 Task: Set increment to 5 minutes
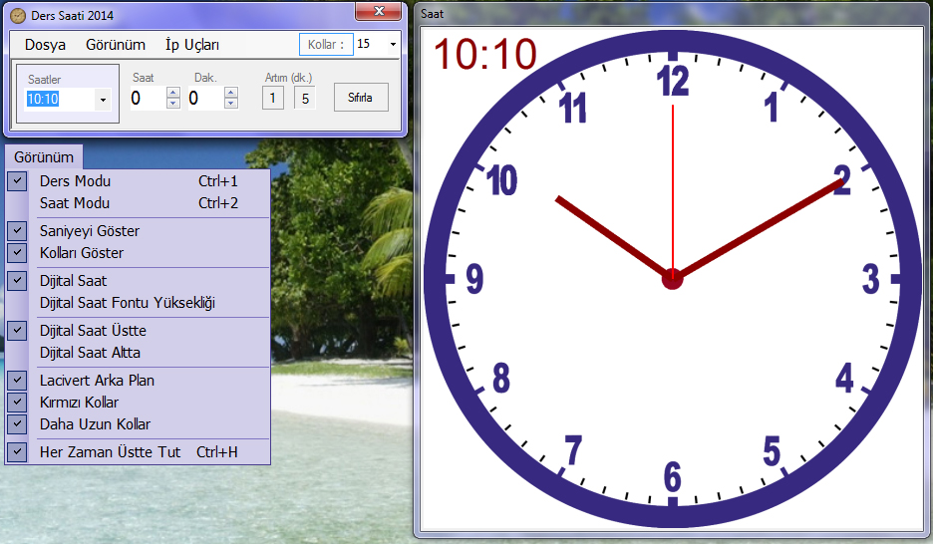[304, 98]
